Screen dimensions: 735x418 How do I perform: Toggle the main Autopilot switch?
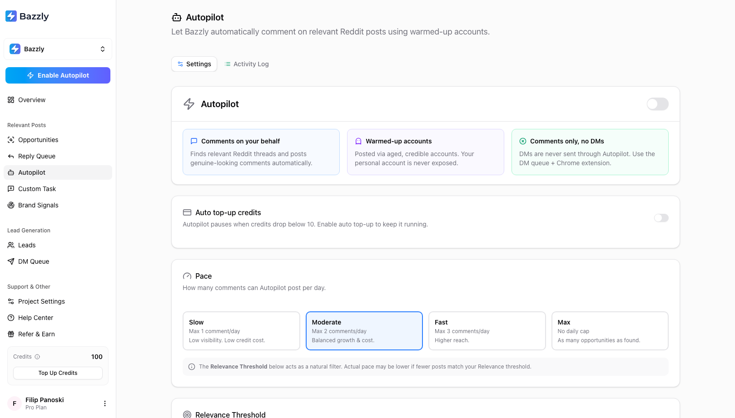click(x=657, y=104)
